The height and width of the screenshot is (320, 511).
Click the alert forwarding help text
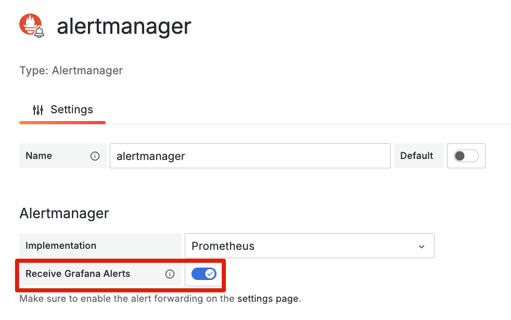point(160,299)
